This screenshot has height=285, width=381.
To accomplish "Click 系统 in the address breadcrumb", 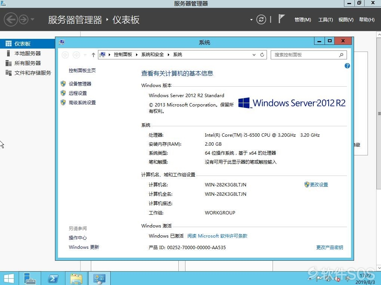I will tap(177, 55).
